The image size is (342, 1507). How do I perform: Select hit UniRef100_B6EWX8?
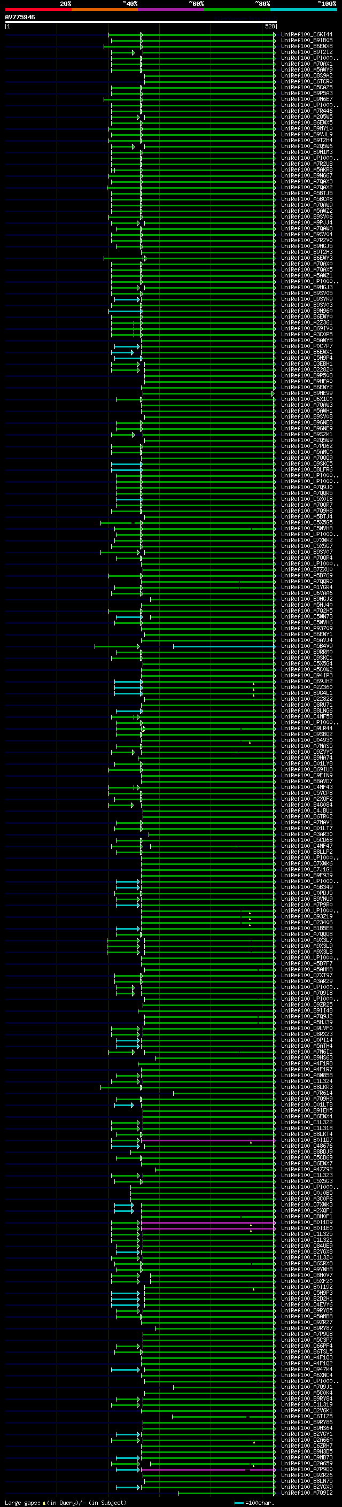point(307,46)
